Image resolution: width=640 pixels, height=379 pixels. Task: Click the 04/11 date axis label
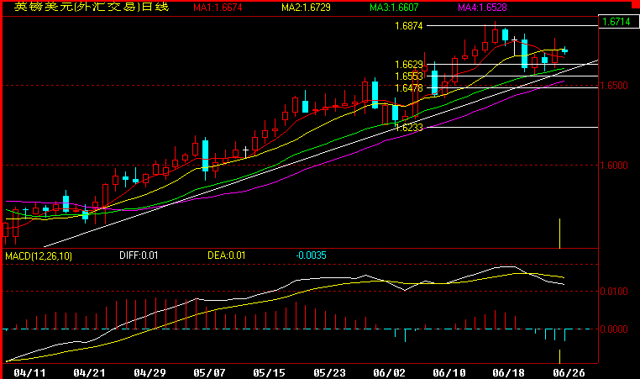click(29, 372)
